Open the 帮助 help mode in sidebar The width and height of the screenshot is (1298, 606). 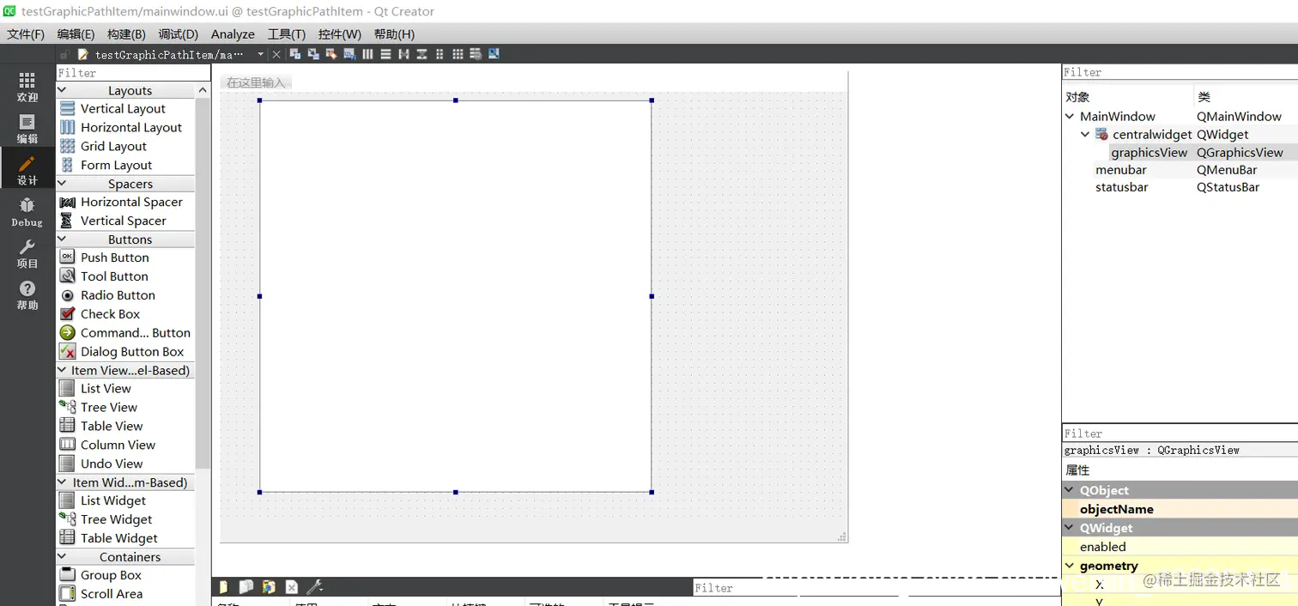(x=27, y=295)
